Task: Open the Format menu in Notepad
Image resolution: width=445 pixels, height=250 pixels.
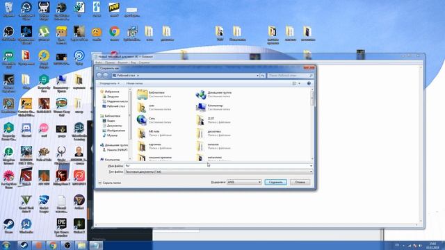Action: [122, 62]
